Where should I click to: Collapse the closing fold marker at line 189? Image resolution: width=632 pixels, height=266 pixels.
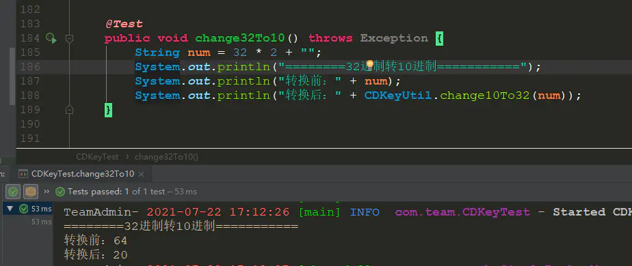[x=69, y=109]
